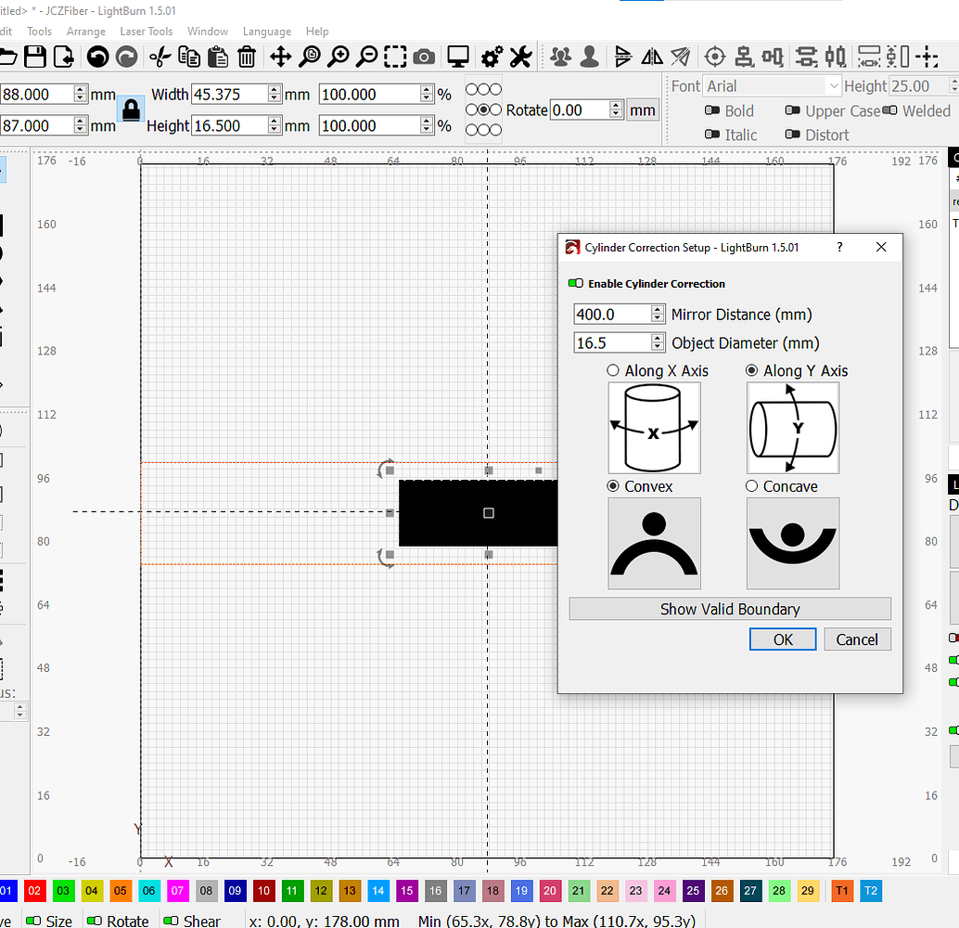This screenshot has width=959, height=928.
Task: Click the Copy icon in toolbar
Action: (189, 57)
